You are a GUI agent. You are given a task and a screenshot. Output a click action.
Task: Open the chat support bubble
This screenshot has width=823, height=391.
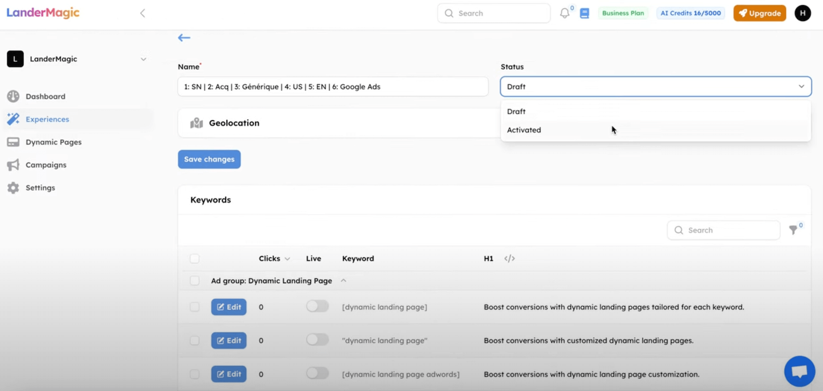pos(799,371)
